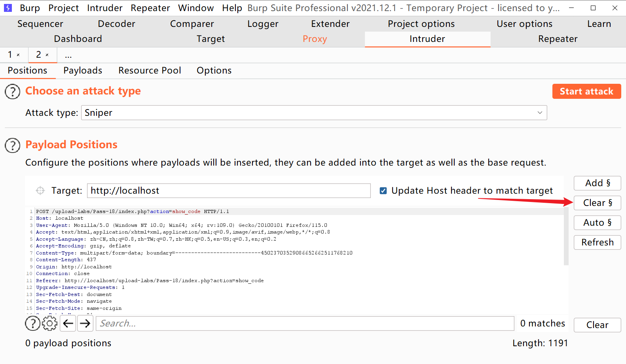The image size is (626, 364).
Task: Toggle Update Host header to match target
Action: click(x=383, y=191)
